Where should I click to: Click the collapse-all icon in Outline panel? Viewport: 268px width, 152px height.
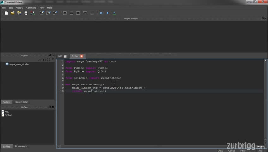tap(44, 60)
